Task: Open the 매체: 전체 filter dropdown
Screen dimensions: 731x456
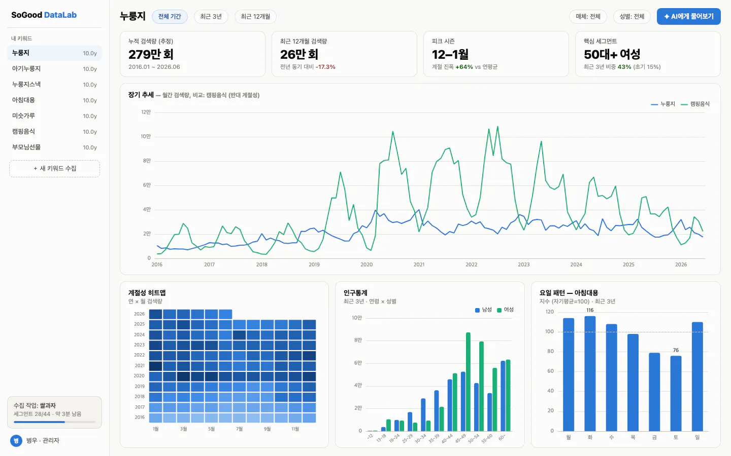Action: pyautogui.click(x=588, y=17)
